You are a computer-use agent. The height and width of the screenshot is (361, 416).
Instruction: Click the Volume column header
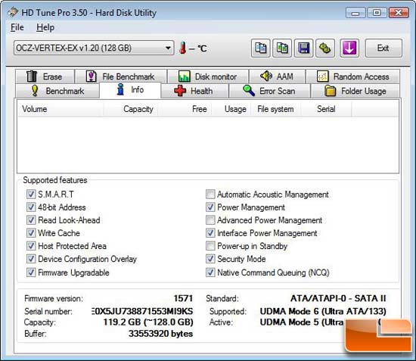(61, 109)
